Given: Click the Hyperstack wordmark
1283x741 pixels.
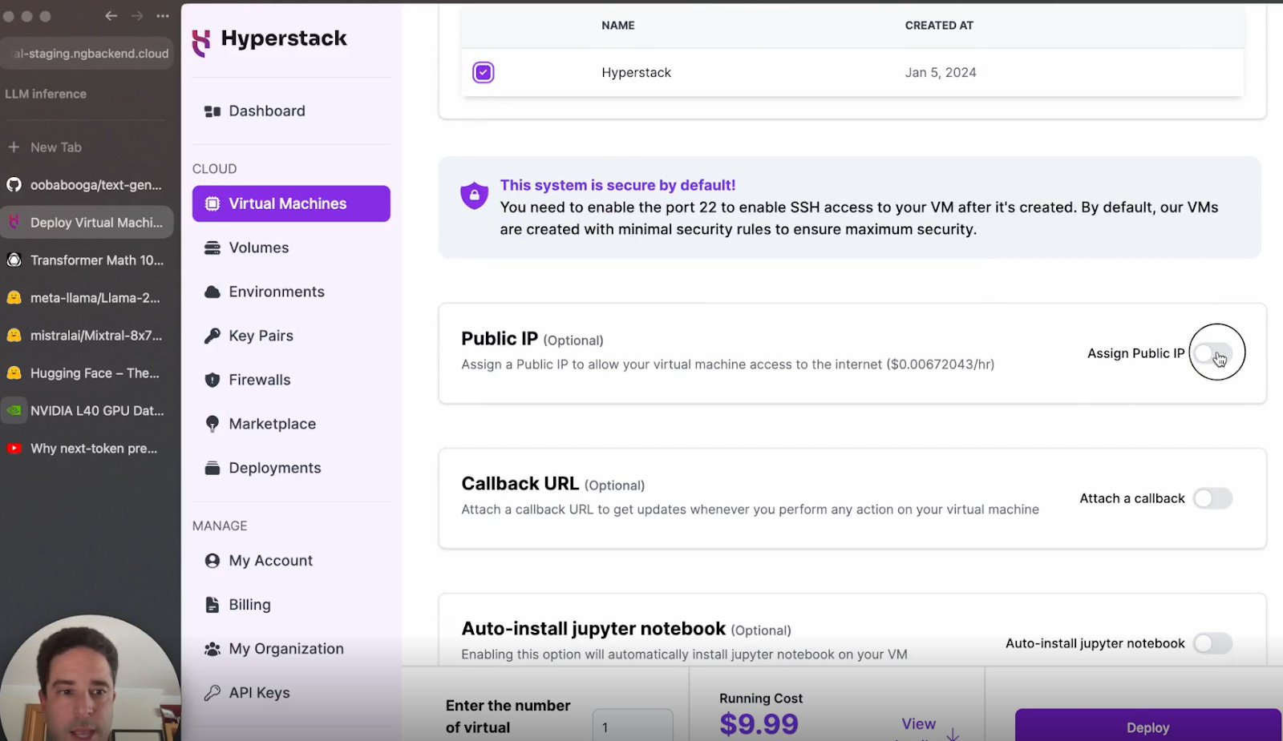Looking at the screenshot, I should 284,38.
